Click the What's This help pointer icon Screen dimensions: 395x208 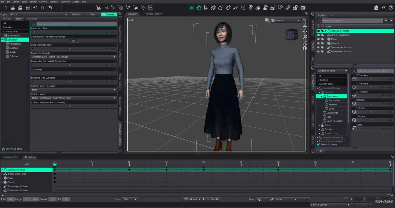(384, 8)
